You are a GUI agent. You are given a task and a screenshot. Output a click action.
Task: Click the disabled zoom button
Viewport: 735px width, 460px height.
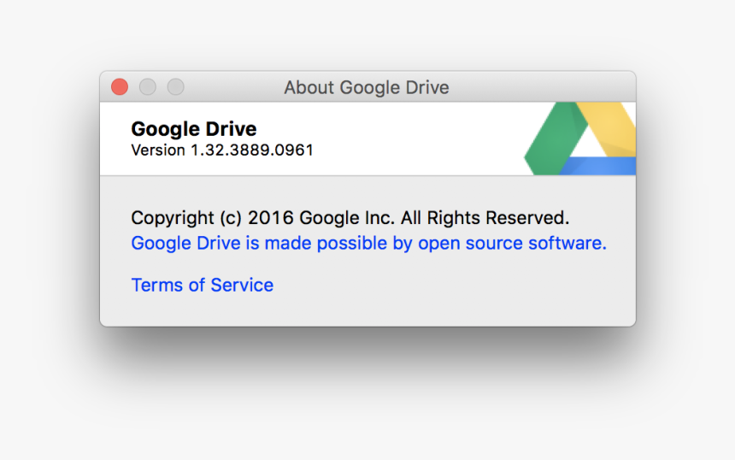coord(176,86)
